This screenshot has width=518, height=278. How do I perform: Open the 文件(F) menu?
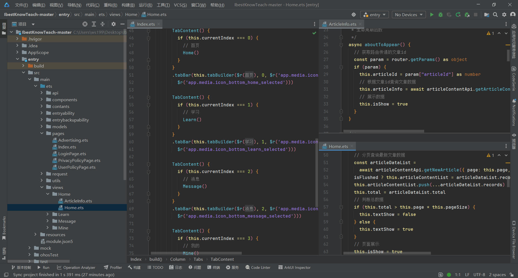click(x=21, y=5)
